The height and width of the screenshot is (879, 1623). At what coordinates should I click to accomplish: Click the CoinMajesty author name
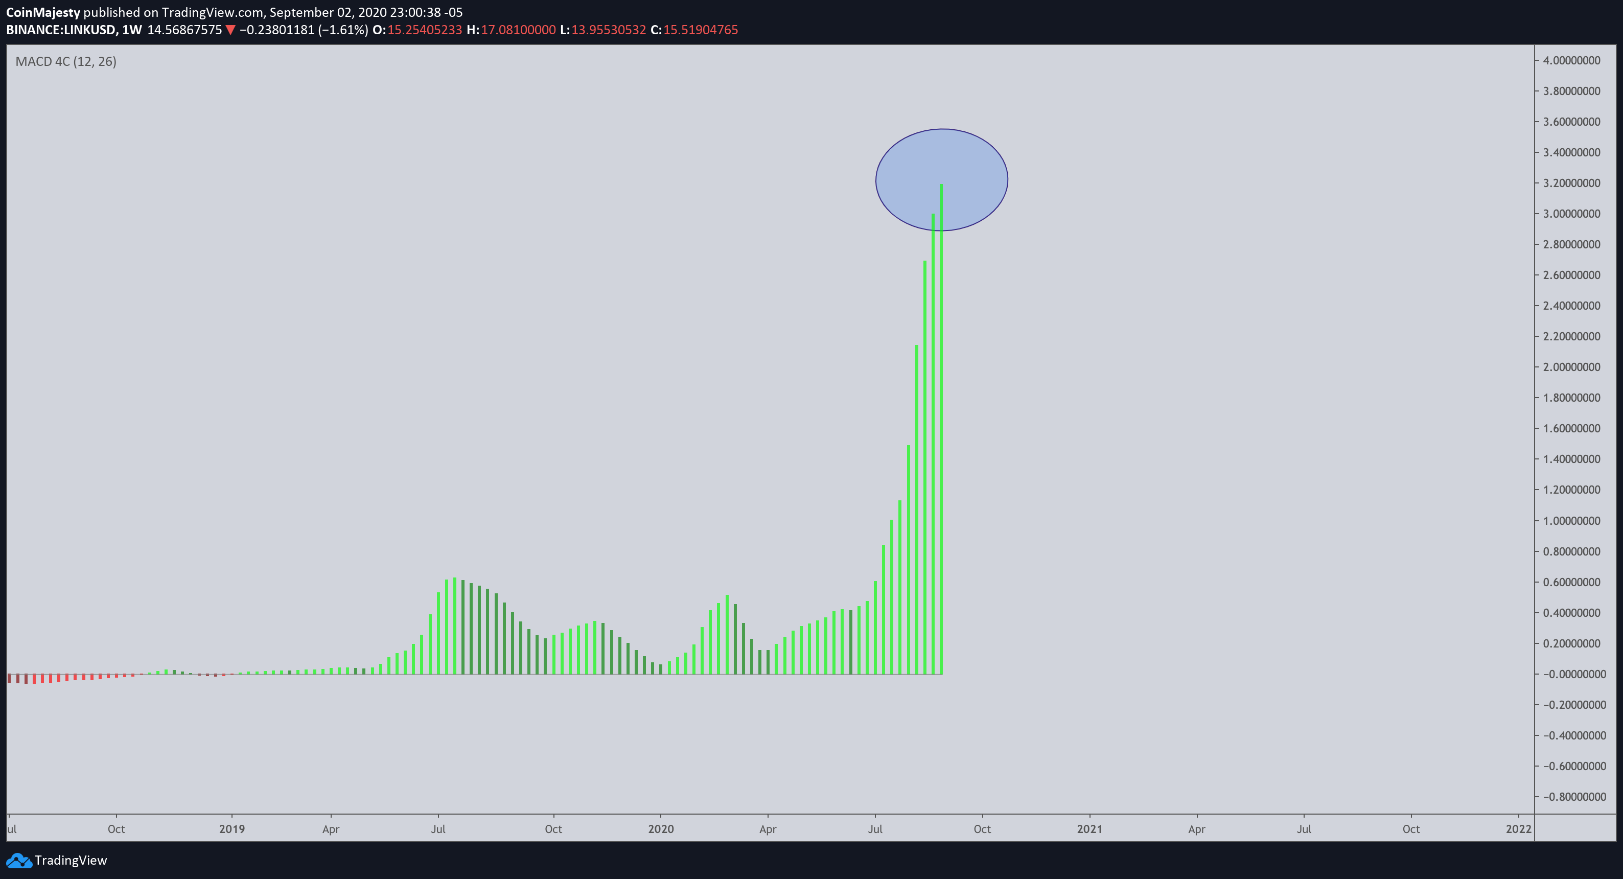[43, 13]
